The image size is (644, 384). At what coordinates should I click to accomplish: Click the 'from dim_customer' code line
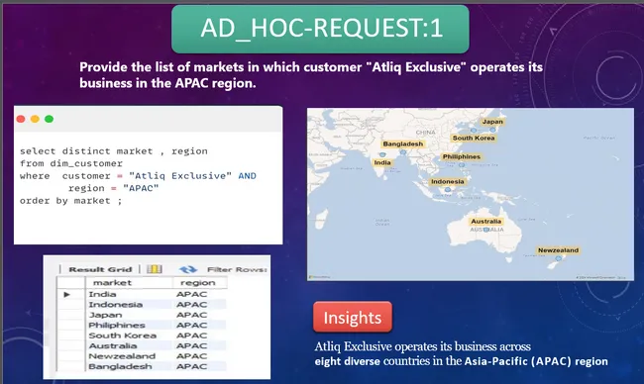click(71, 163)
